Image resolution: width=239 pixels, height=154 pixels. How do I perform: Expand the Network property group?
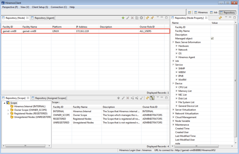pyautogui.click(x=177, y=50)
